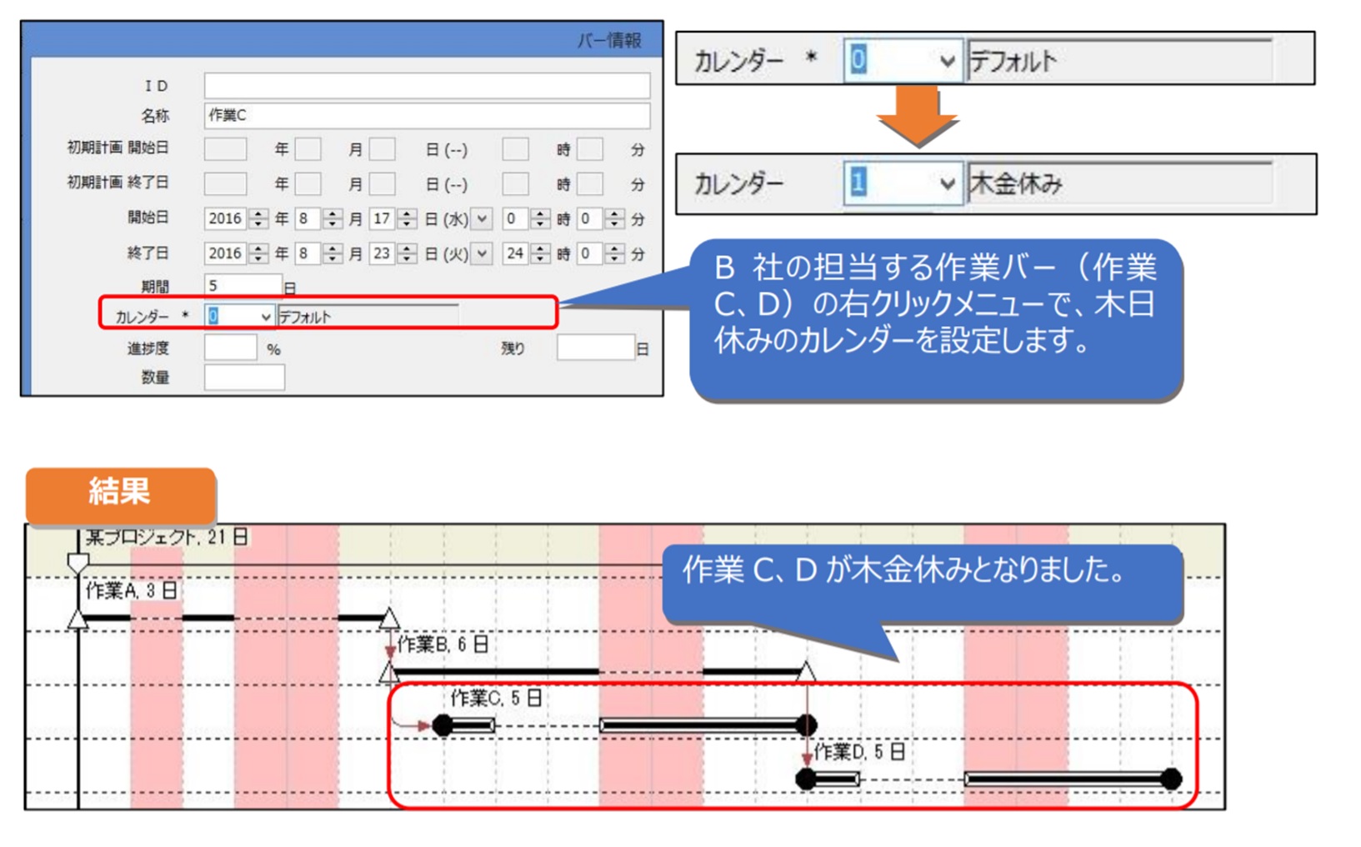The image size is (1361, 847).
Task: Click the 開始日 month spinner showing 8
Action: point(318,218)
